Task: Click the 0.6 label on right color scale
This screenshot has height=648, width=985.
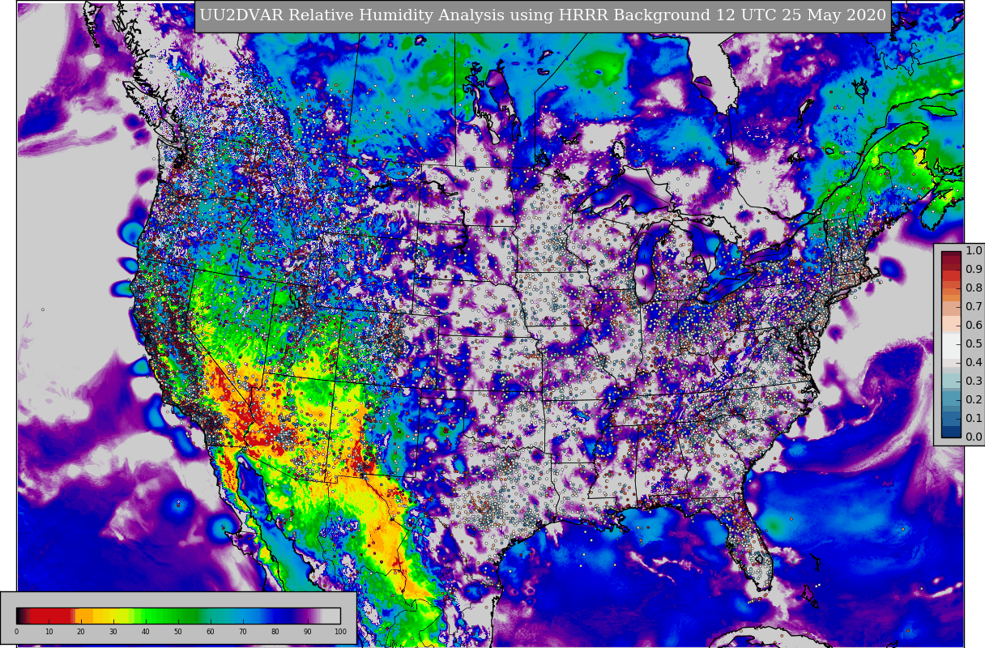Action: click(x=974, y=325)
